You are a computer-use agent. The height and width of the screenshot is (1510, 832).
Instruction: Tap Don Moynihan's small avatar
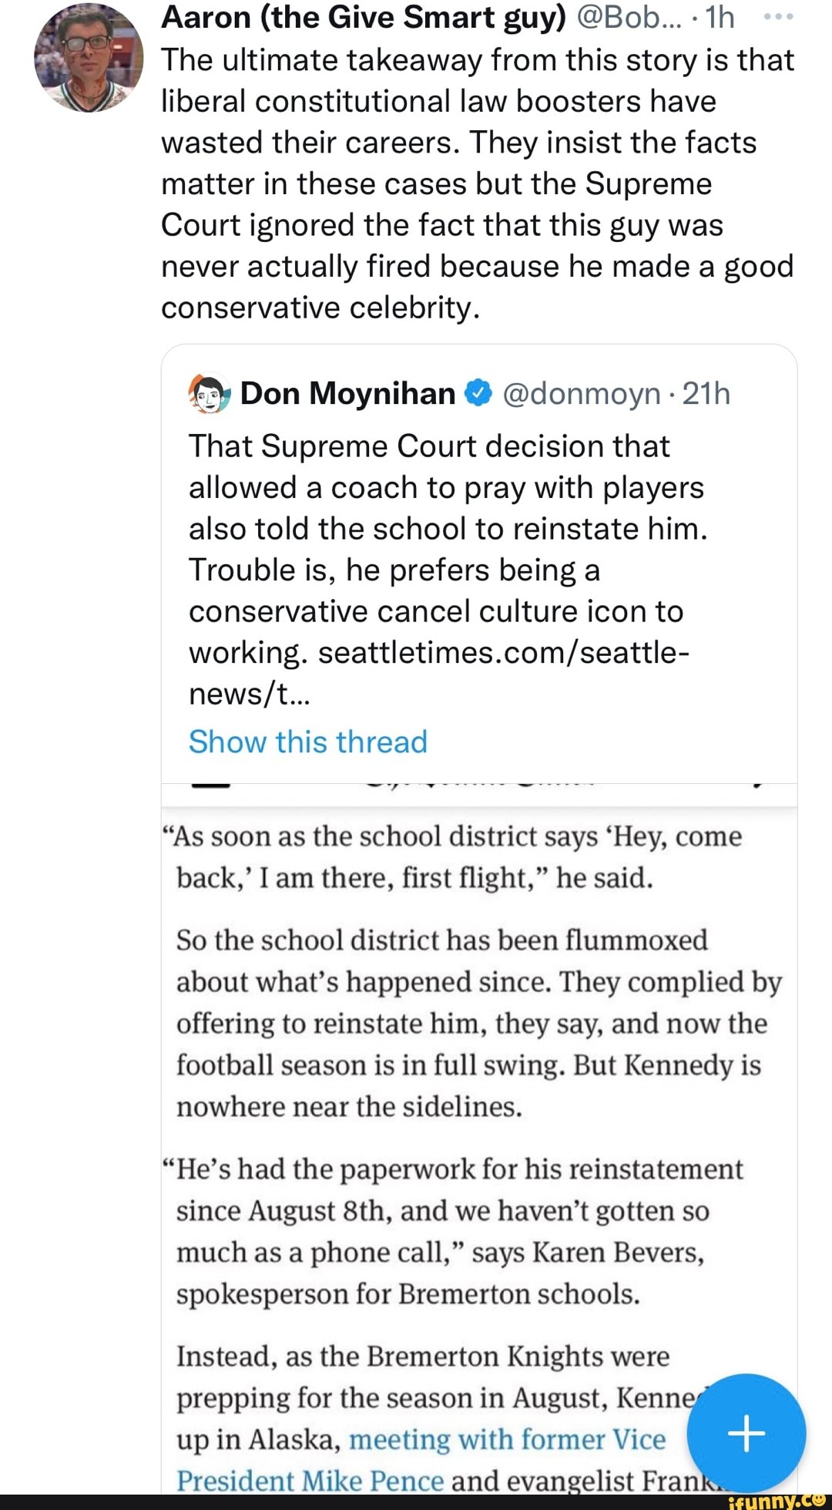pyautogui.click(x=209, y=395)
